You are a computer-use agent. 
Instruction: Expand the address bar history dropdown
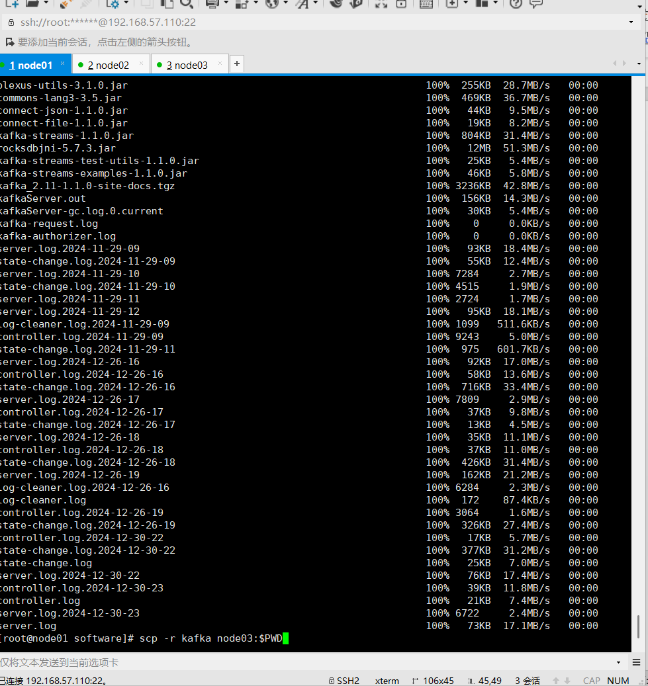click(x=631, y=22)
